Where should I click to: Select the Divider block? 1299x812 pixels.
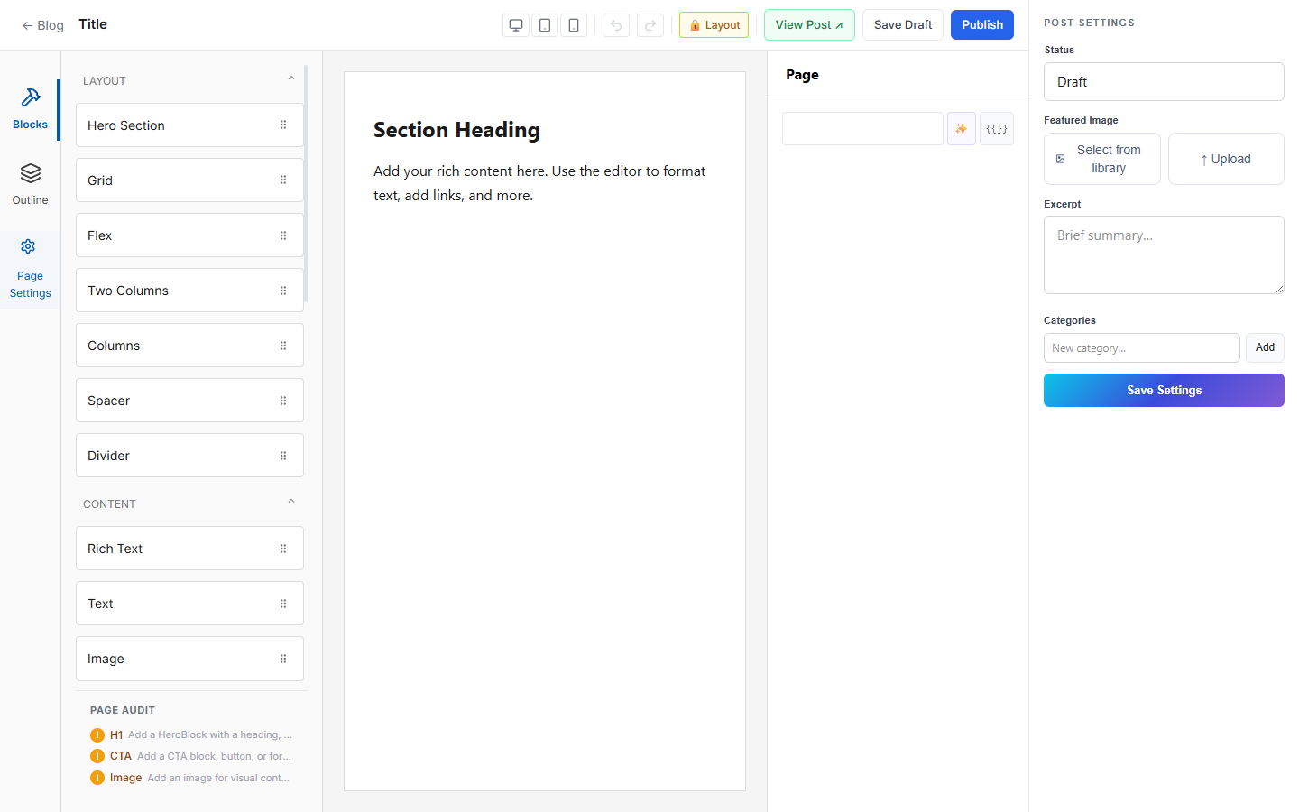pos(189,456)
